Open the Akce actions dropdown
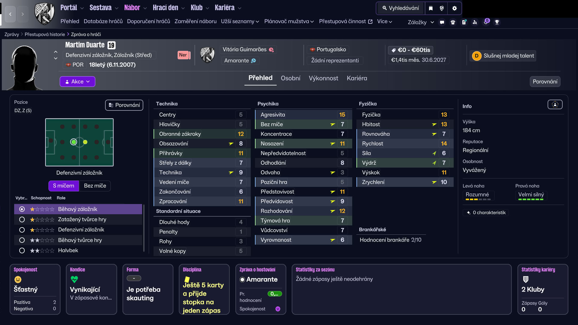The image size is (578, 325). [77, 82]
